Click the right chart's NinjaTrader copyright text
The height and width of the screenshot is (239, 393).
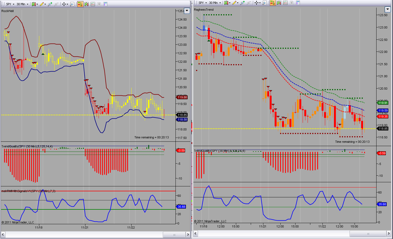tap(210, 221)
